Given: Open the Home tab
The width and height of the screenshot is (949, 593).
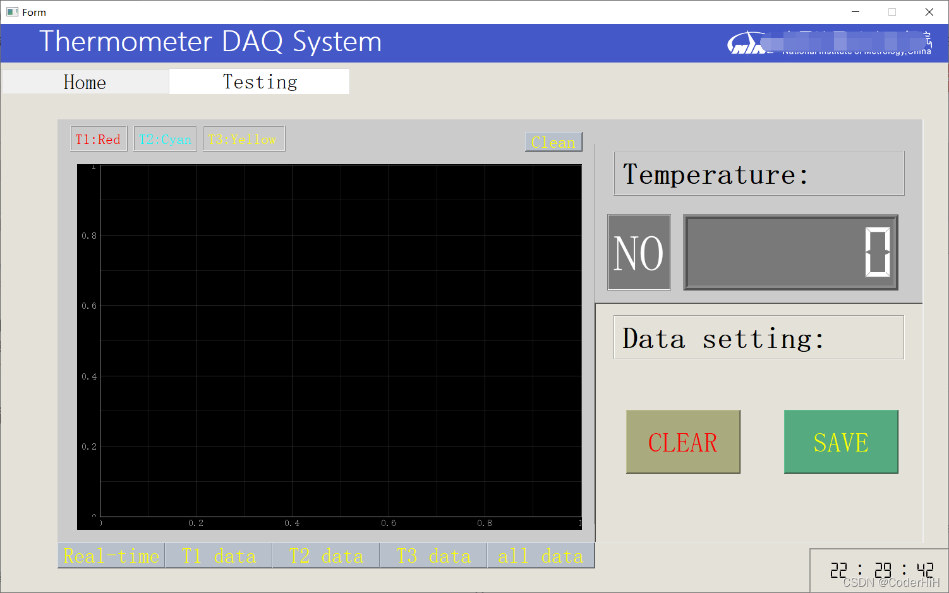Looking at the screenshot, I should click(85, 82).
